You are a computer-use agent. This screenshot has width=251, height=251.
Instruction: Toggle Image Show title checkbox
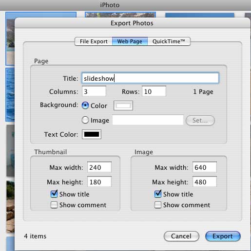pyautogui.click(x=158, y=194)
